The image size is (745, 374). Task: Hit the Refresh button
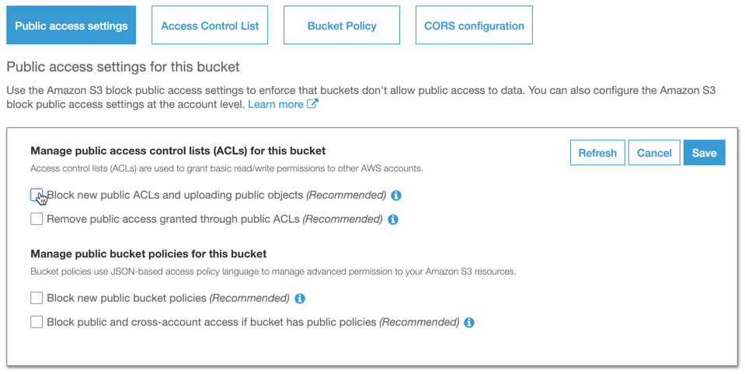(597, 153)
